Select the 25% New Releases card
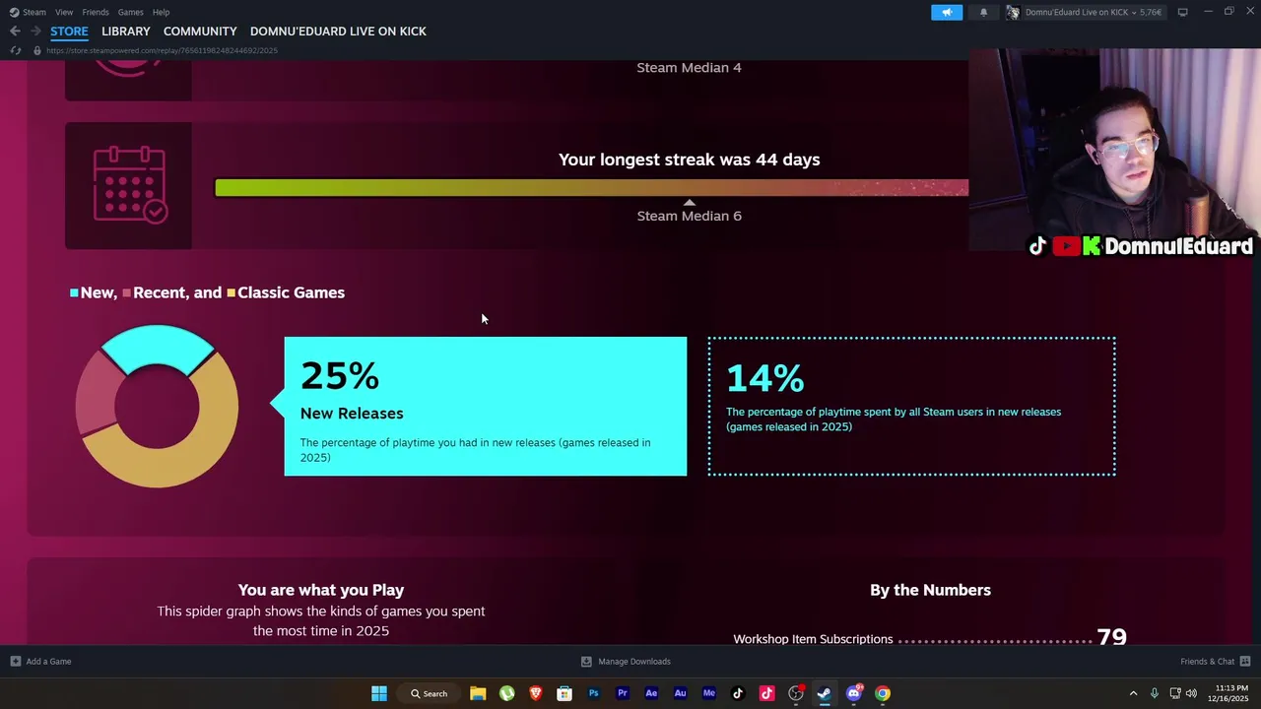Viewport: 1261px width, 709px height. click(x=486, y=407)
